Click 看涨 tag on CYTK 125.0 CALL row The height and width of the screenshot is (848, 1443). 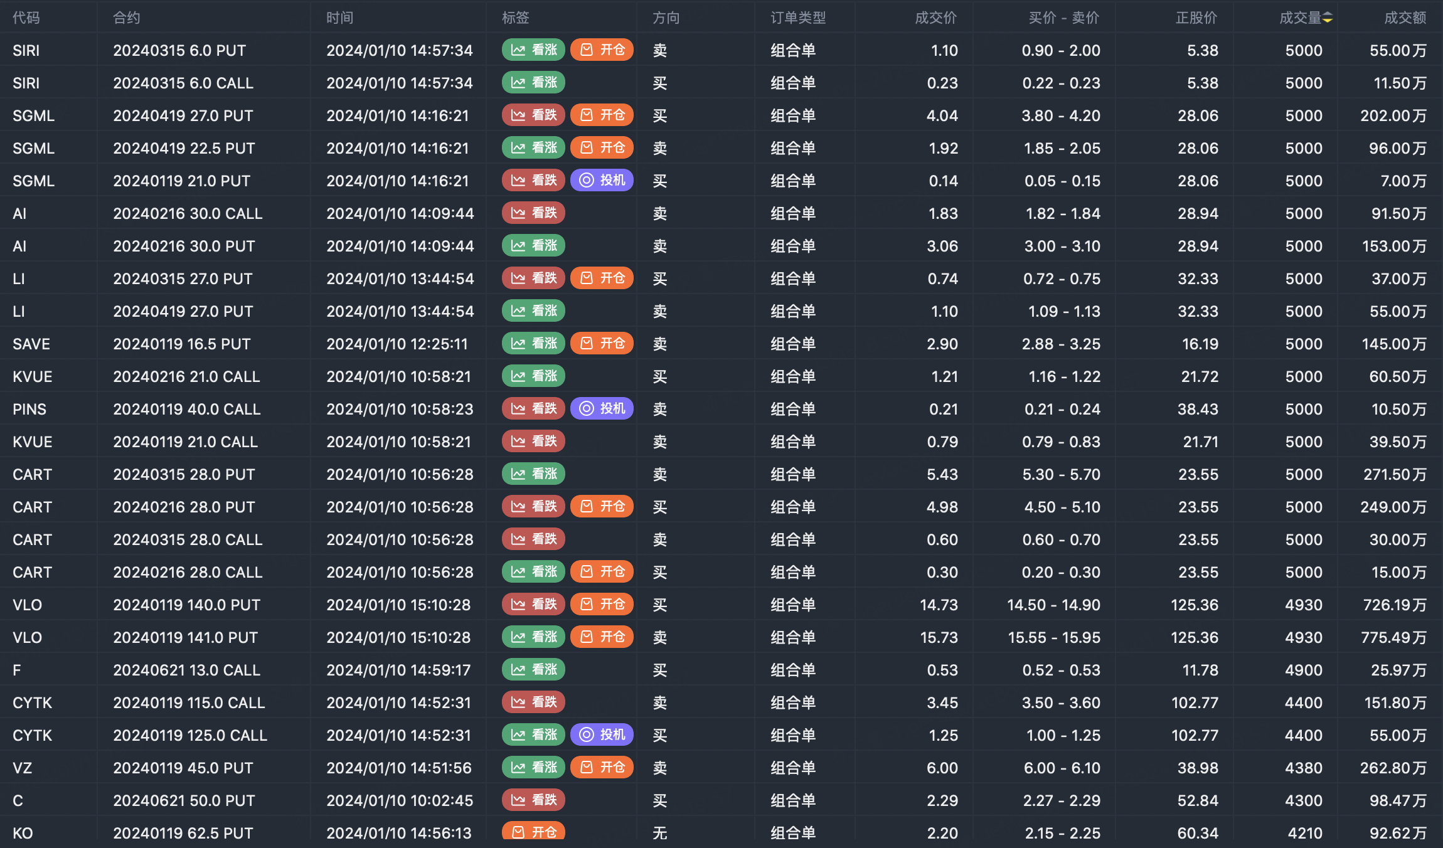[x=533, y=735]
